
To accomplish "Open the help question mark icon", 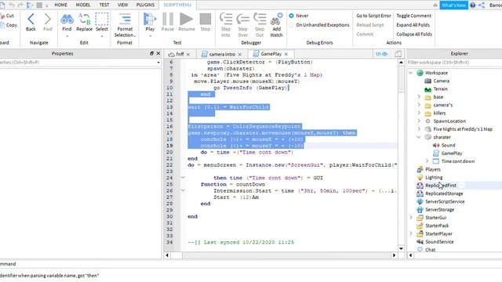I will point(473,5).
